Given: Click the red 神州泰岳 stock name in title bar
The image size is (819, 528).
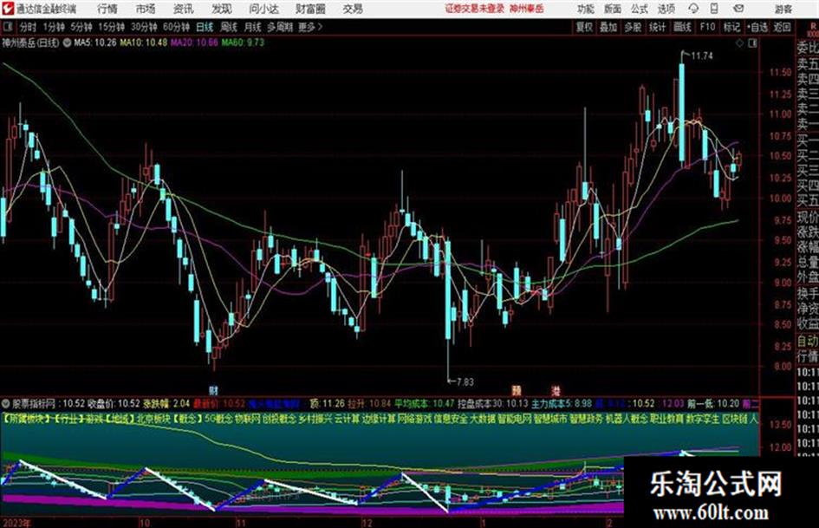Looking at the screenshot, I should (x=527, y=9).
